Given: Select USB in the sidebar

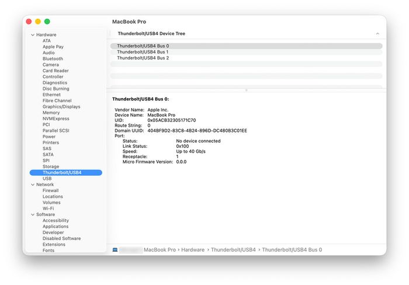Looking at the screenshot, I should pos(47,179).
